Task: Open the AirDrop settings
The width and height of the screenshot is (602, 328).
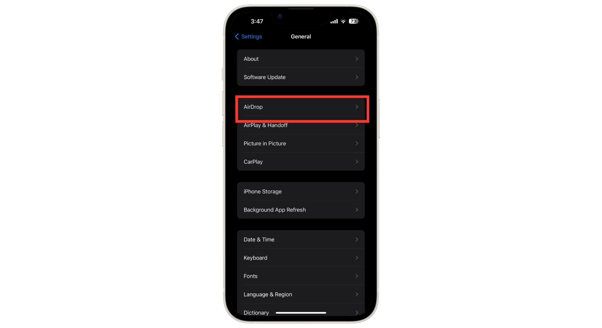Action: [x=301, y=107]
